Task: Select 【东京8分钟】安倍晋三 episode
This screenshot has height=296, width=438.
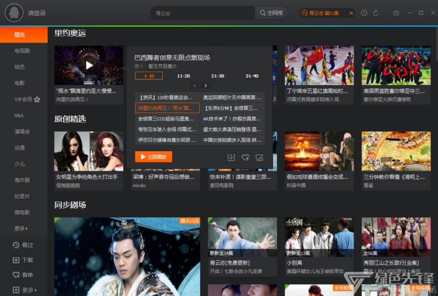Action: (232, 108)
